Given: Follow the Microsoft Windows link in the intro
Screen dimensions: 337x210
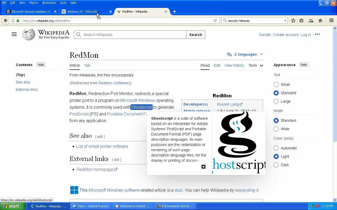Looking at the screenshot, I should (x=137, y=100).
